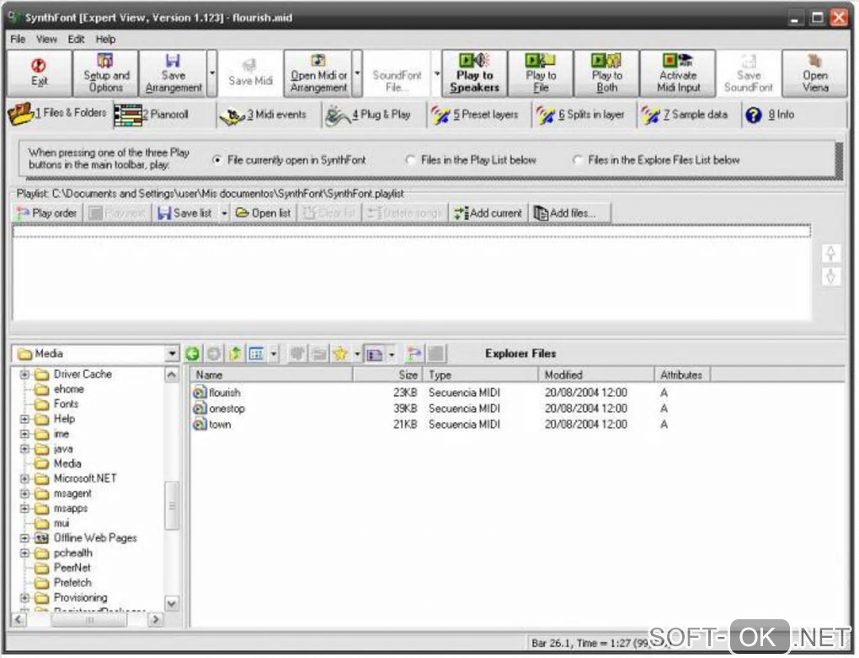The height and width of the screenshot is (658, 859).
Task: Open the SoundFont File dropdown arrow
Action: tap(436, 72)
